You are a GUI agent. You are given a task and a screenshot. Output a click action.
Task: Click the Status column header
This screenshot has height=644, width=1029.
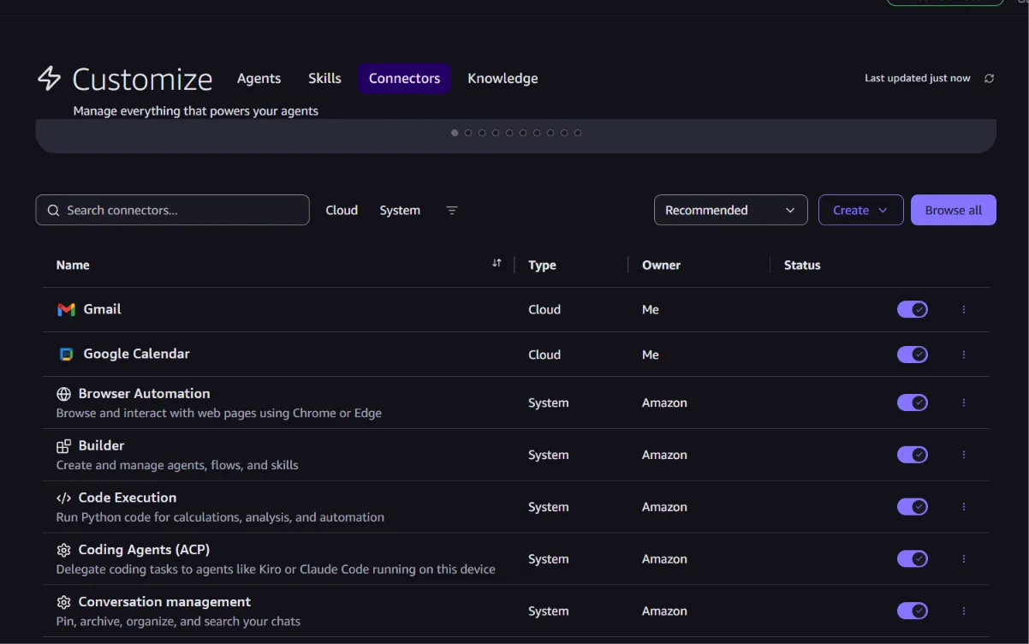pos(802,265)
